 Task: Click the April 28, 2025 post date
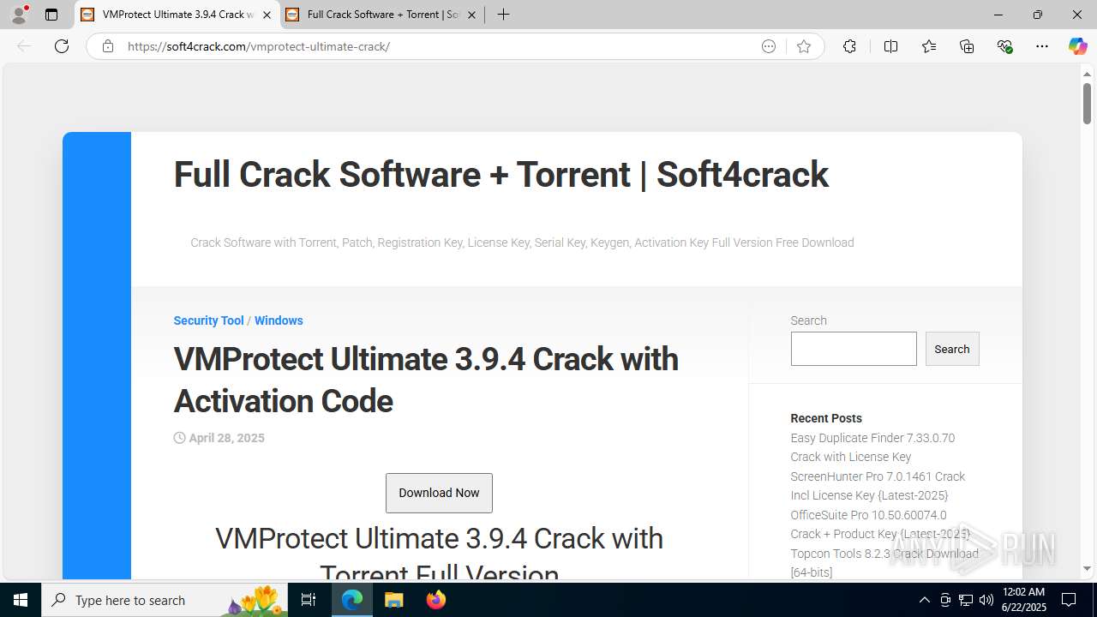pos(226,438)
